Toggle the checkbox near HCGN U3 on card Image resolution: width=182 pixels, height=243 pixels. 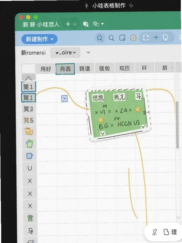[x=143, y=127]
